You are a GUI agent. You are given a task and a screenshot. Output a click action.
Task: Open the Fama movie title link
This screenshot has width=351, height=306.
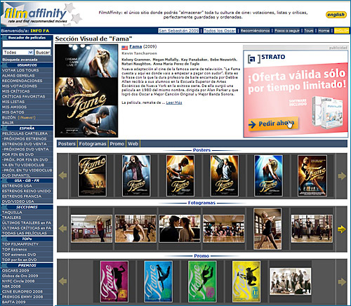tap(135, 46)
